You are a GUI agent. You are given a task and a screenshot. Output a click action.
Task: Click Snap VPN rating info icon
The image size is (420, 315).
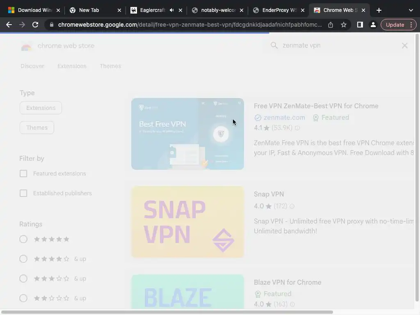click(x=292, y=206)
